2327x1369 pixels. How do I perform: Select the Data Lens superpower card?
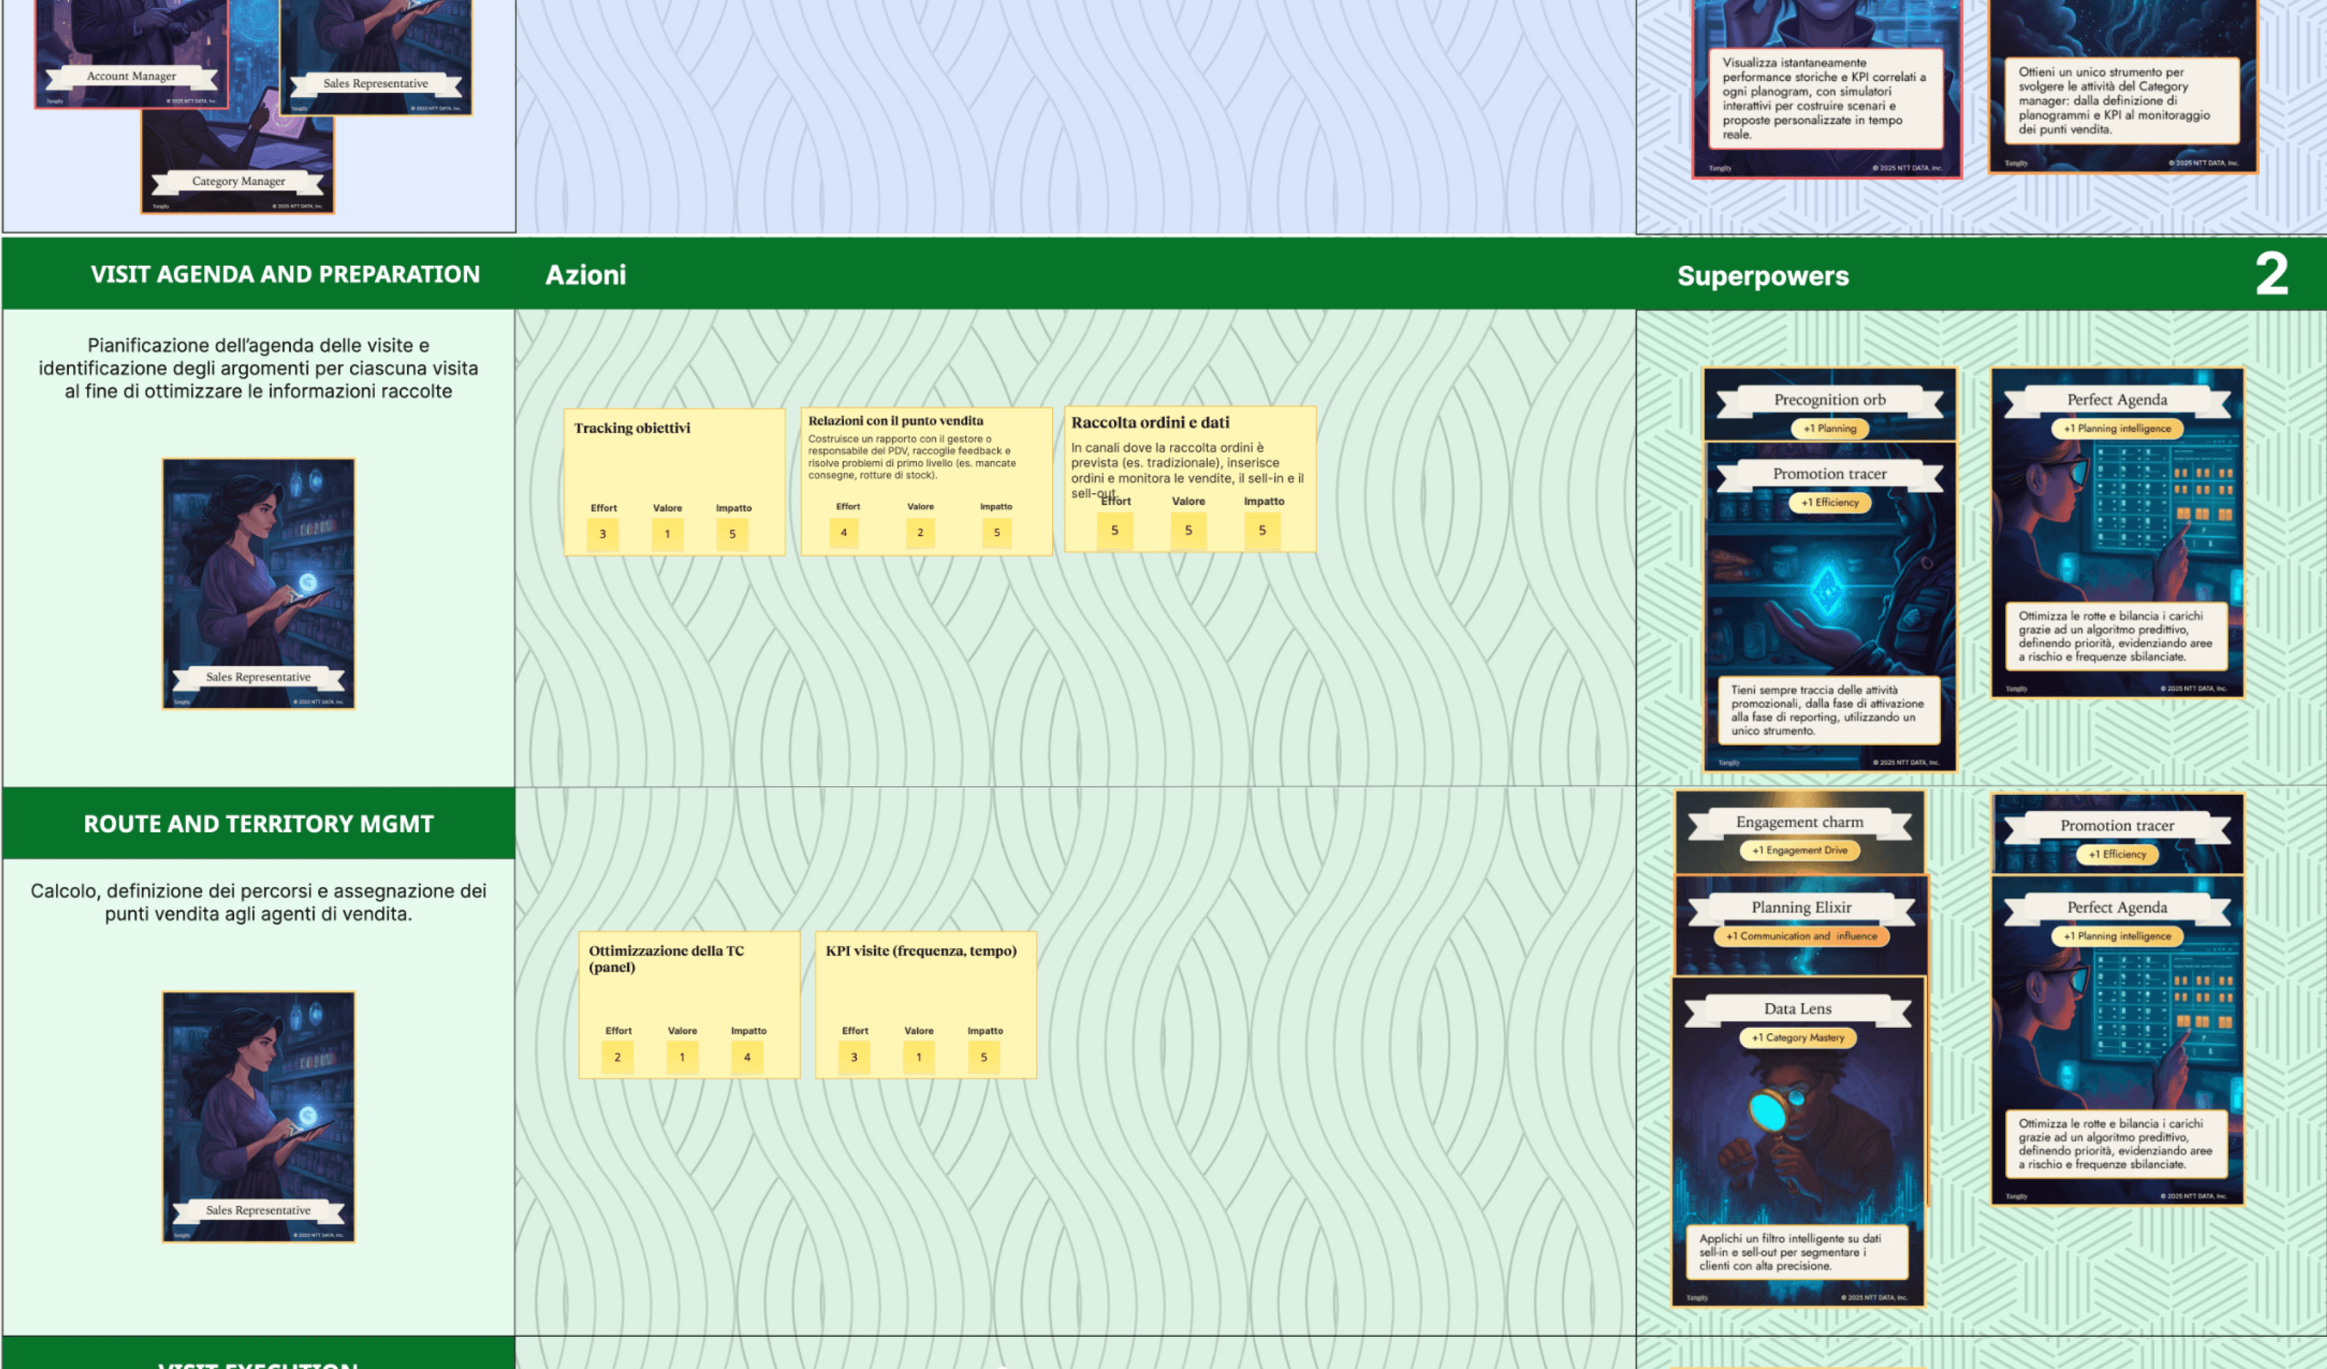pos(1798,1145)
